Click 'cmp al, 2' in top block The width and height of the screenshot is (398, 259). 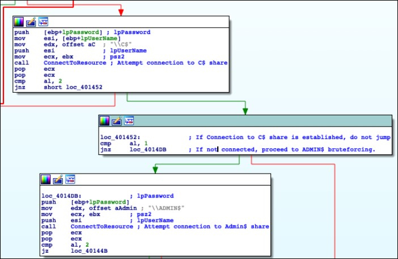(x=39, y=81)
